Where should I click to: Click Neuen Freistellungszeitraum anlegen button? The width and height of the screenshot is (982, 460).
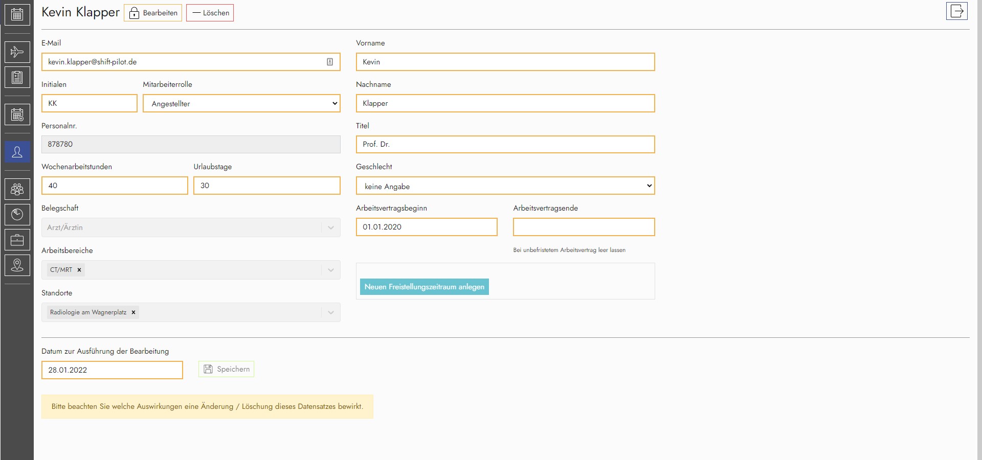tap(424, 287)
